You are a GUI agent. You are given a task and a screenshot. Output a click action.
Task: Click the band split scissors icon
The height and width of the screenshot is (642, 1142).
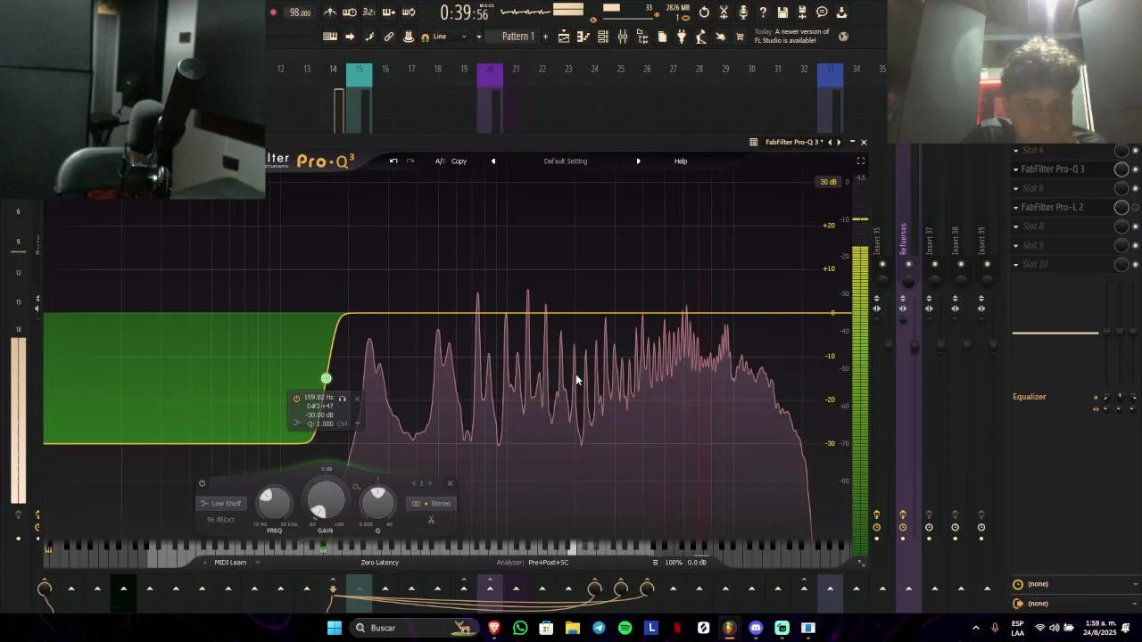click(431, 520)
